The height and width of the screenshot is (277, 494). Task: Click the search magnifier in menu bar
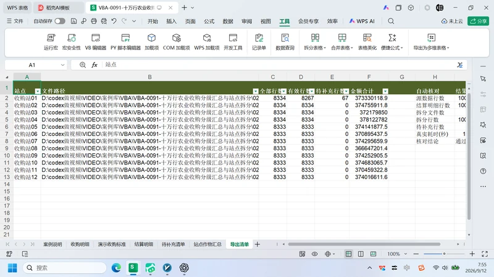[391, 21]
